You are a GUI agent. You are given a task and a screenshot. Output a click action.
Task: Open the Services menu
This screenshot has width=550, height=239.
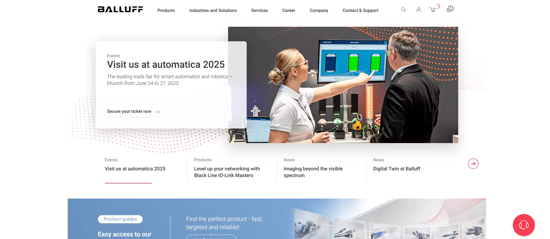coord(259,10)
